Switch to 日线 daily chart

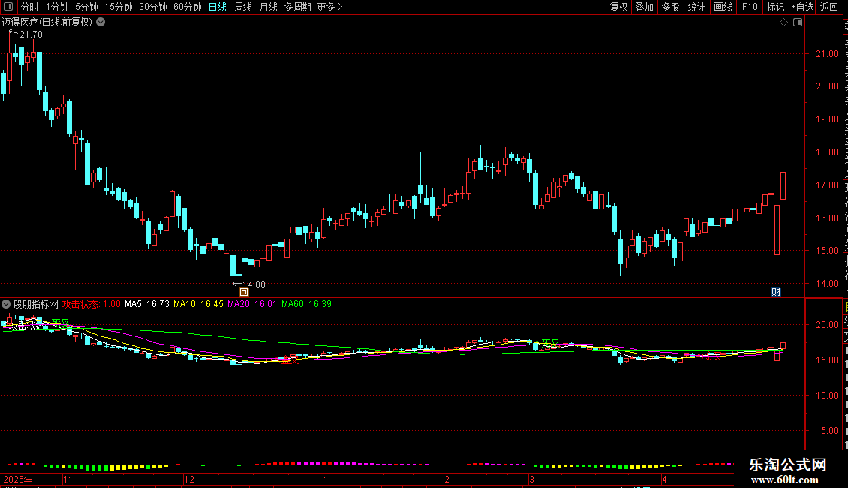(x=218, y=7)
